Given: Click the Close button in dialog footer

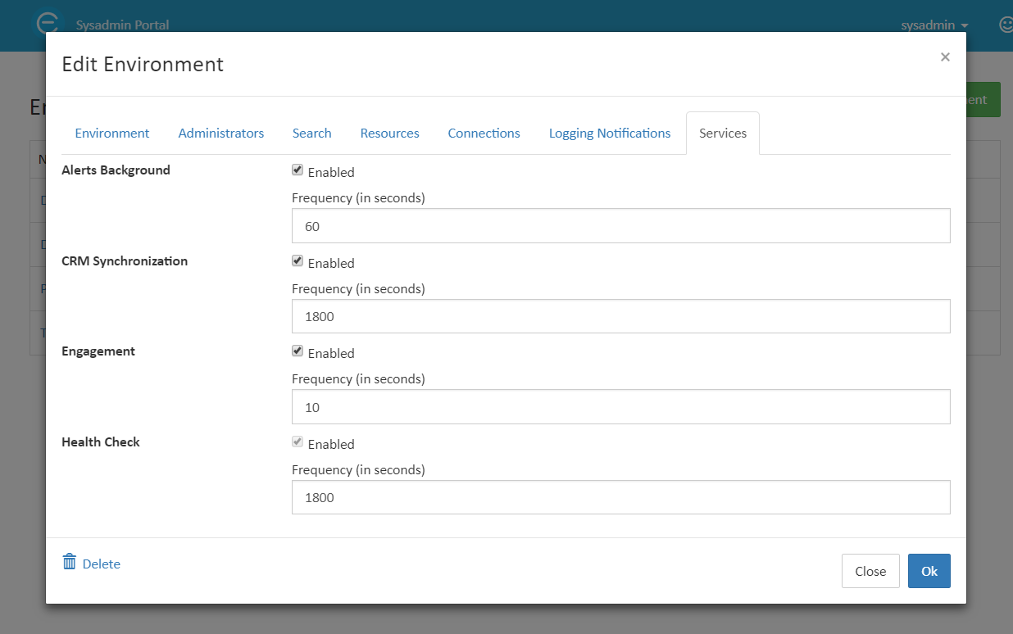Looking at the screenshot, I should coord(870,571).
